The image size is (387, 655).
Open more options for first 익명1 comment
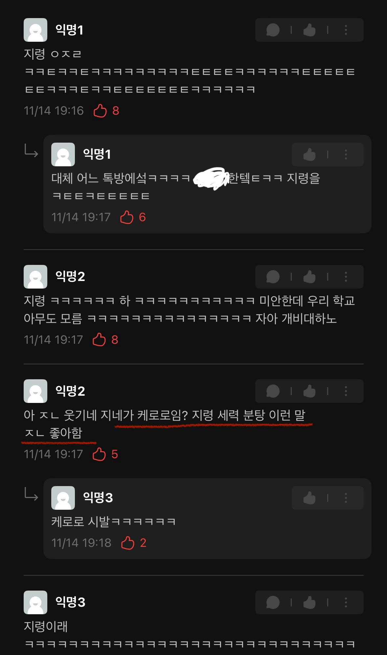346,30
